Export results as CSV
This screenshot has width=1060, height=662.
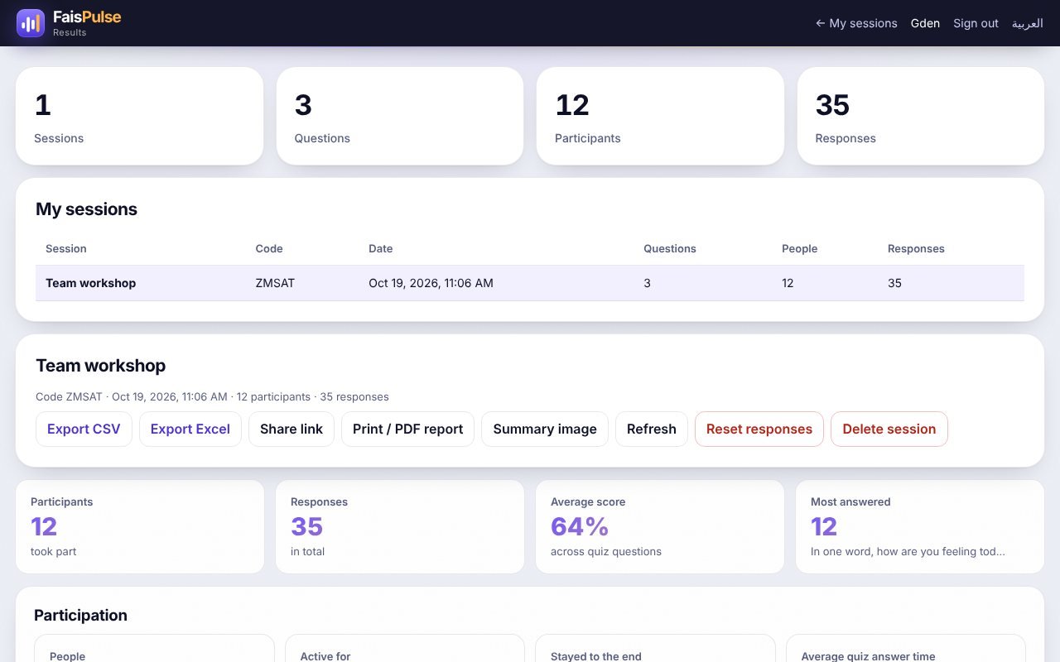coord(84,429)
